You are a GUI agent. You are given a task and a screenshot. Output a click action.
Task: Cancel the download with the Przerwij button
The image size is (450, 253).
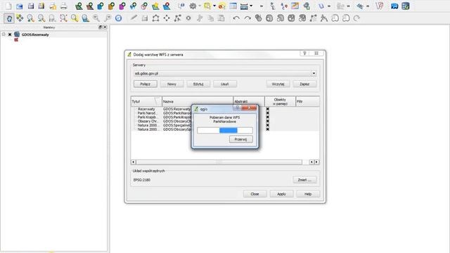pos(240,139)
